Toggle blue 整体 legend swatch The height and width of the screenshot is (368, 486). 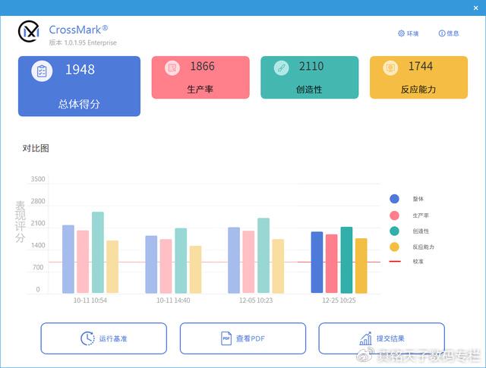(394, 199)
